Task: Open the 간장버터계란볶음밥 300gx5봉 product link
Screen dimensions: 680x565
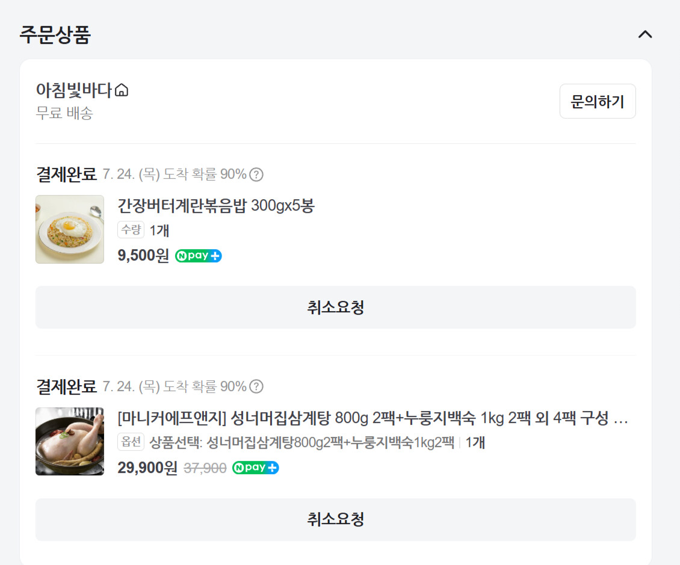Action: coord(216,206)
